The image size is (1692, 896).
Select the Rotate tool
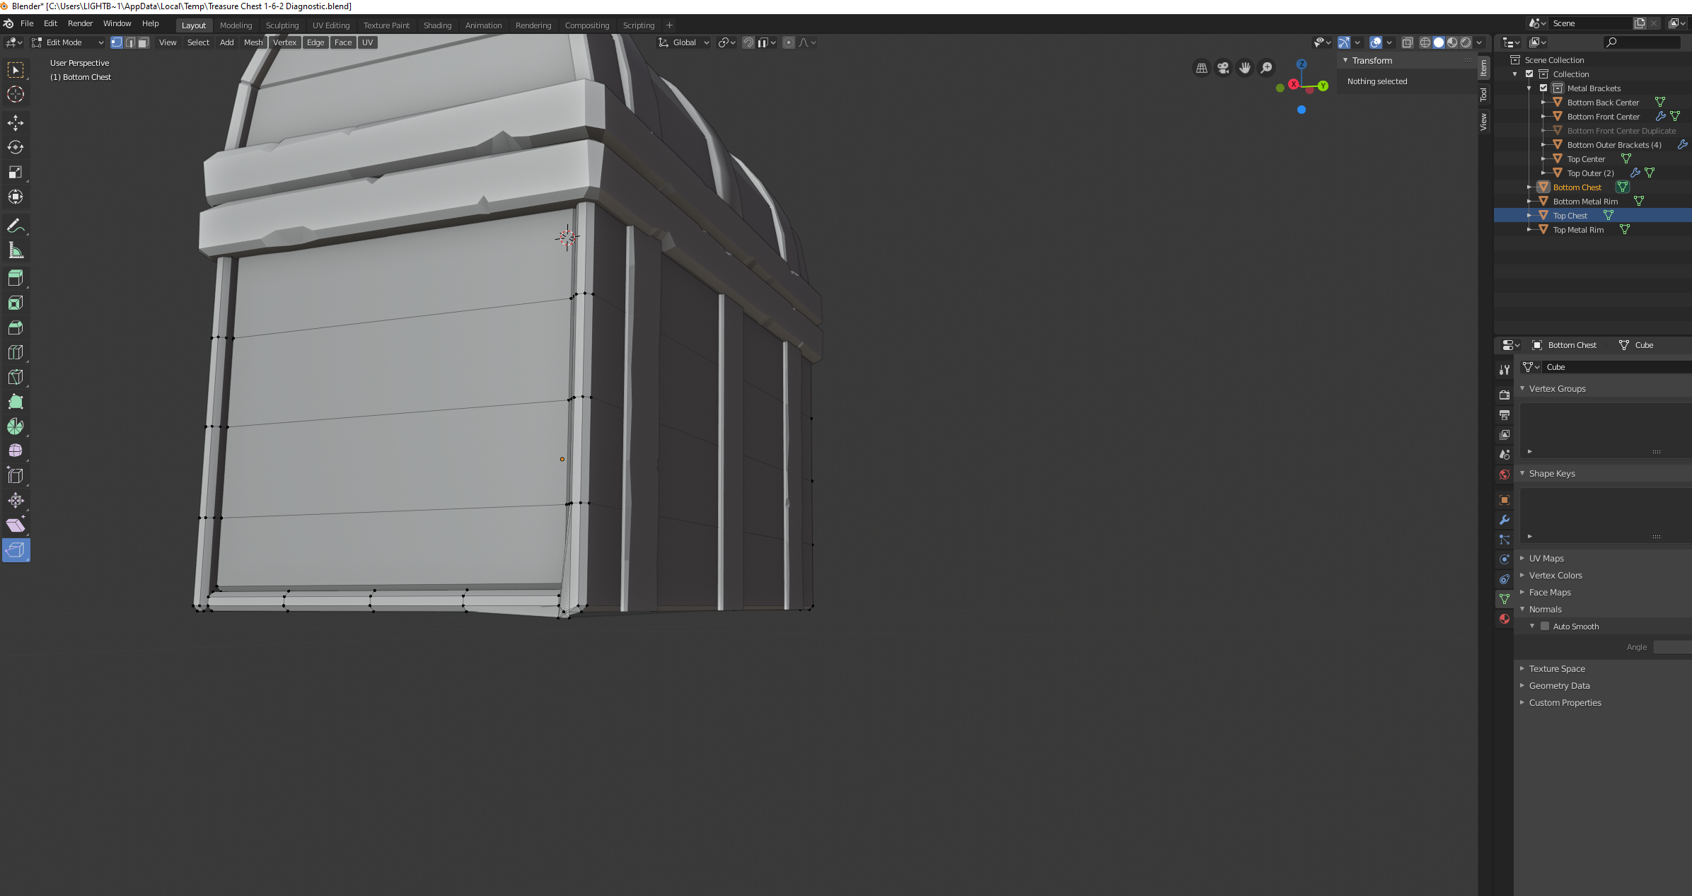(16, 148)
